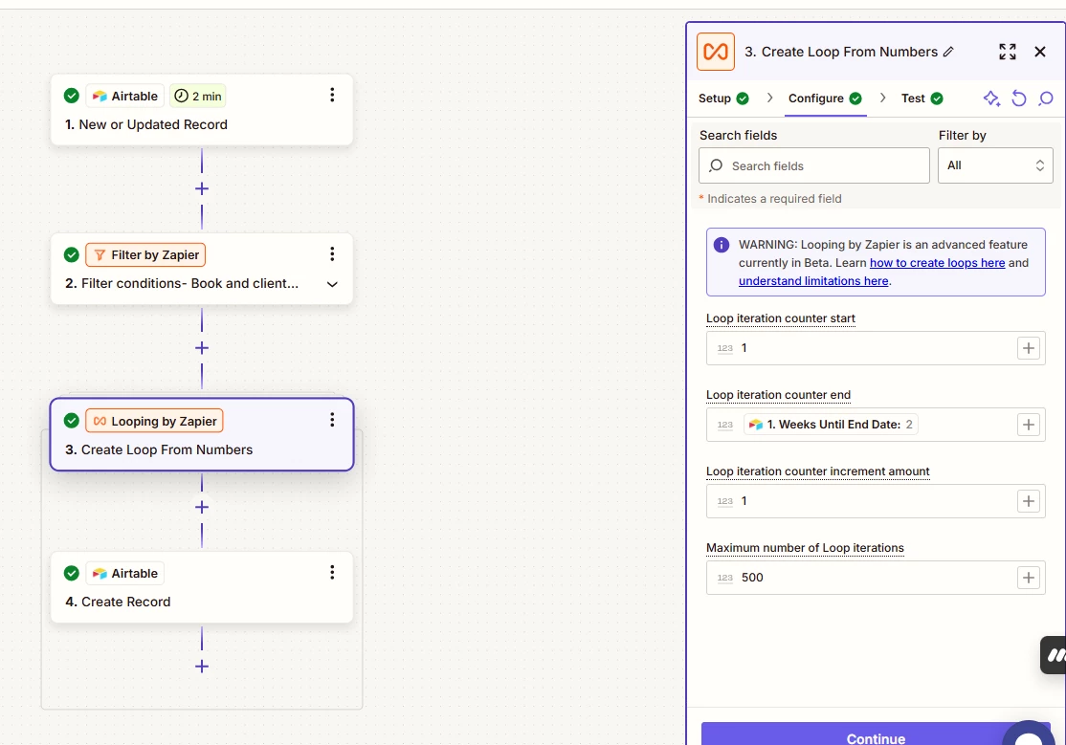The width and height of the screenshot is (1066, 745).
Task: Click green check status on Create Record step
Action: coord(72,573)
